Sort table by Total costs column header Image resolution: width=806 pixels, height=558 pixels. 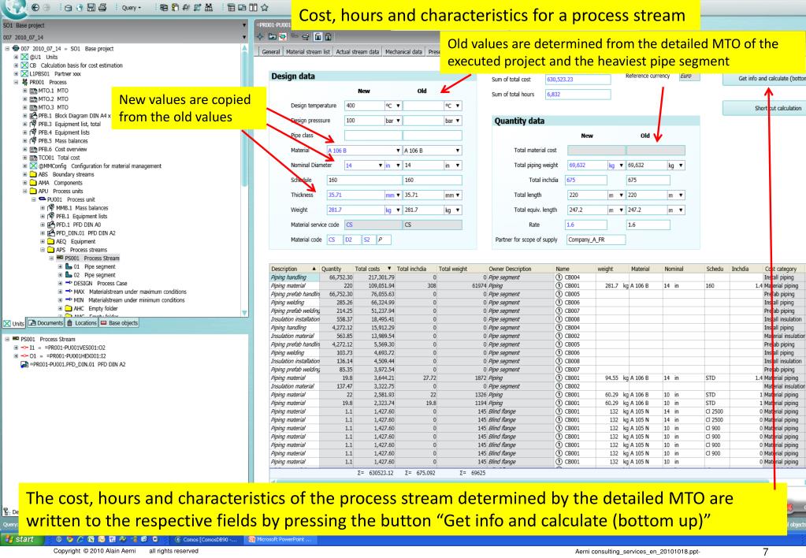[x=373, y=269]
